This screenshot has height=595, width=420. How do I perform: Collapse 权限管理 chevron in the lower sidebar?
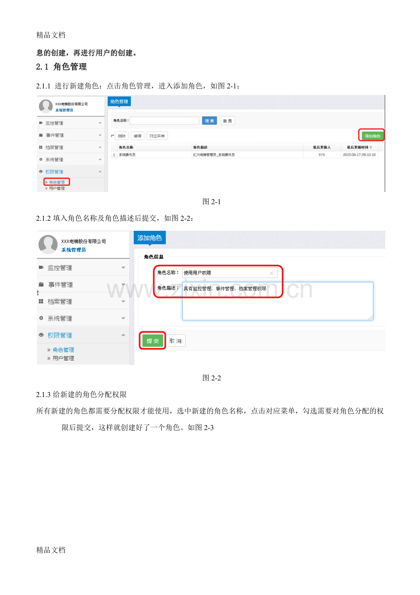(x=123, y=335)
